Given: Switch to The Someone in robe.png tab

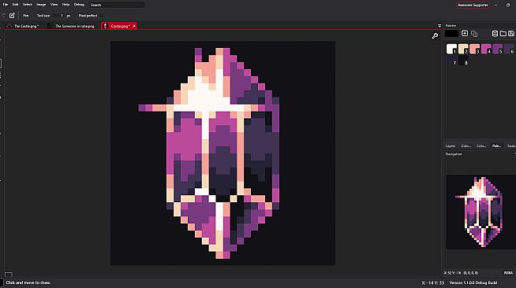Looking at the screenshot, I should coord(71,26).
